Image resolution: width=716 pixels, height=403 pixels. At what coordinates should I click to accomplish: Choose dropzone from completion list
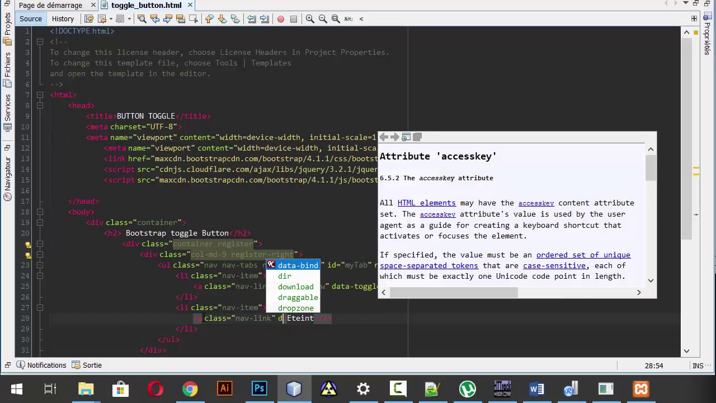pyautogui.click(x=293, y=308)
